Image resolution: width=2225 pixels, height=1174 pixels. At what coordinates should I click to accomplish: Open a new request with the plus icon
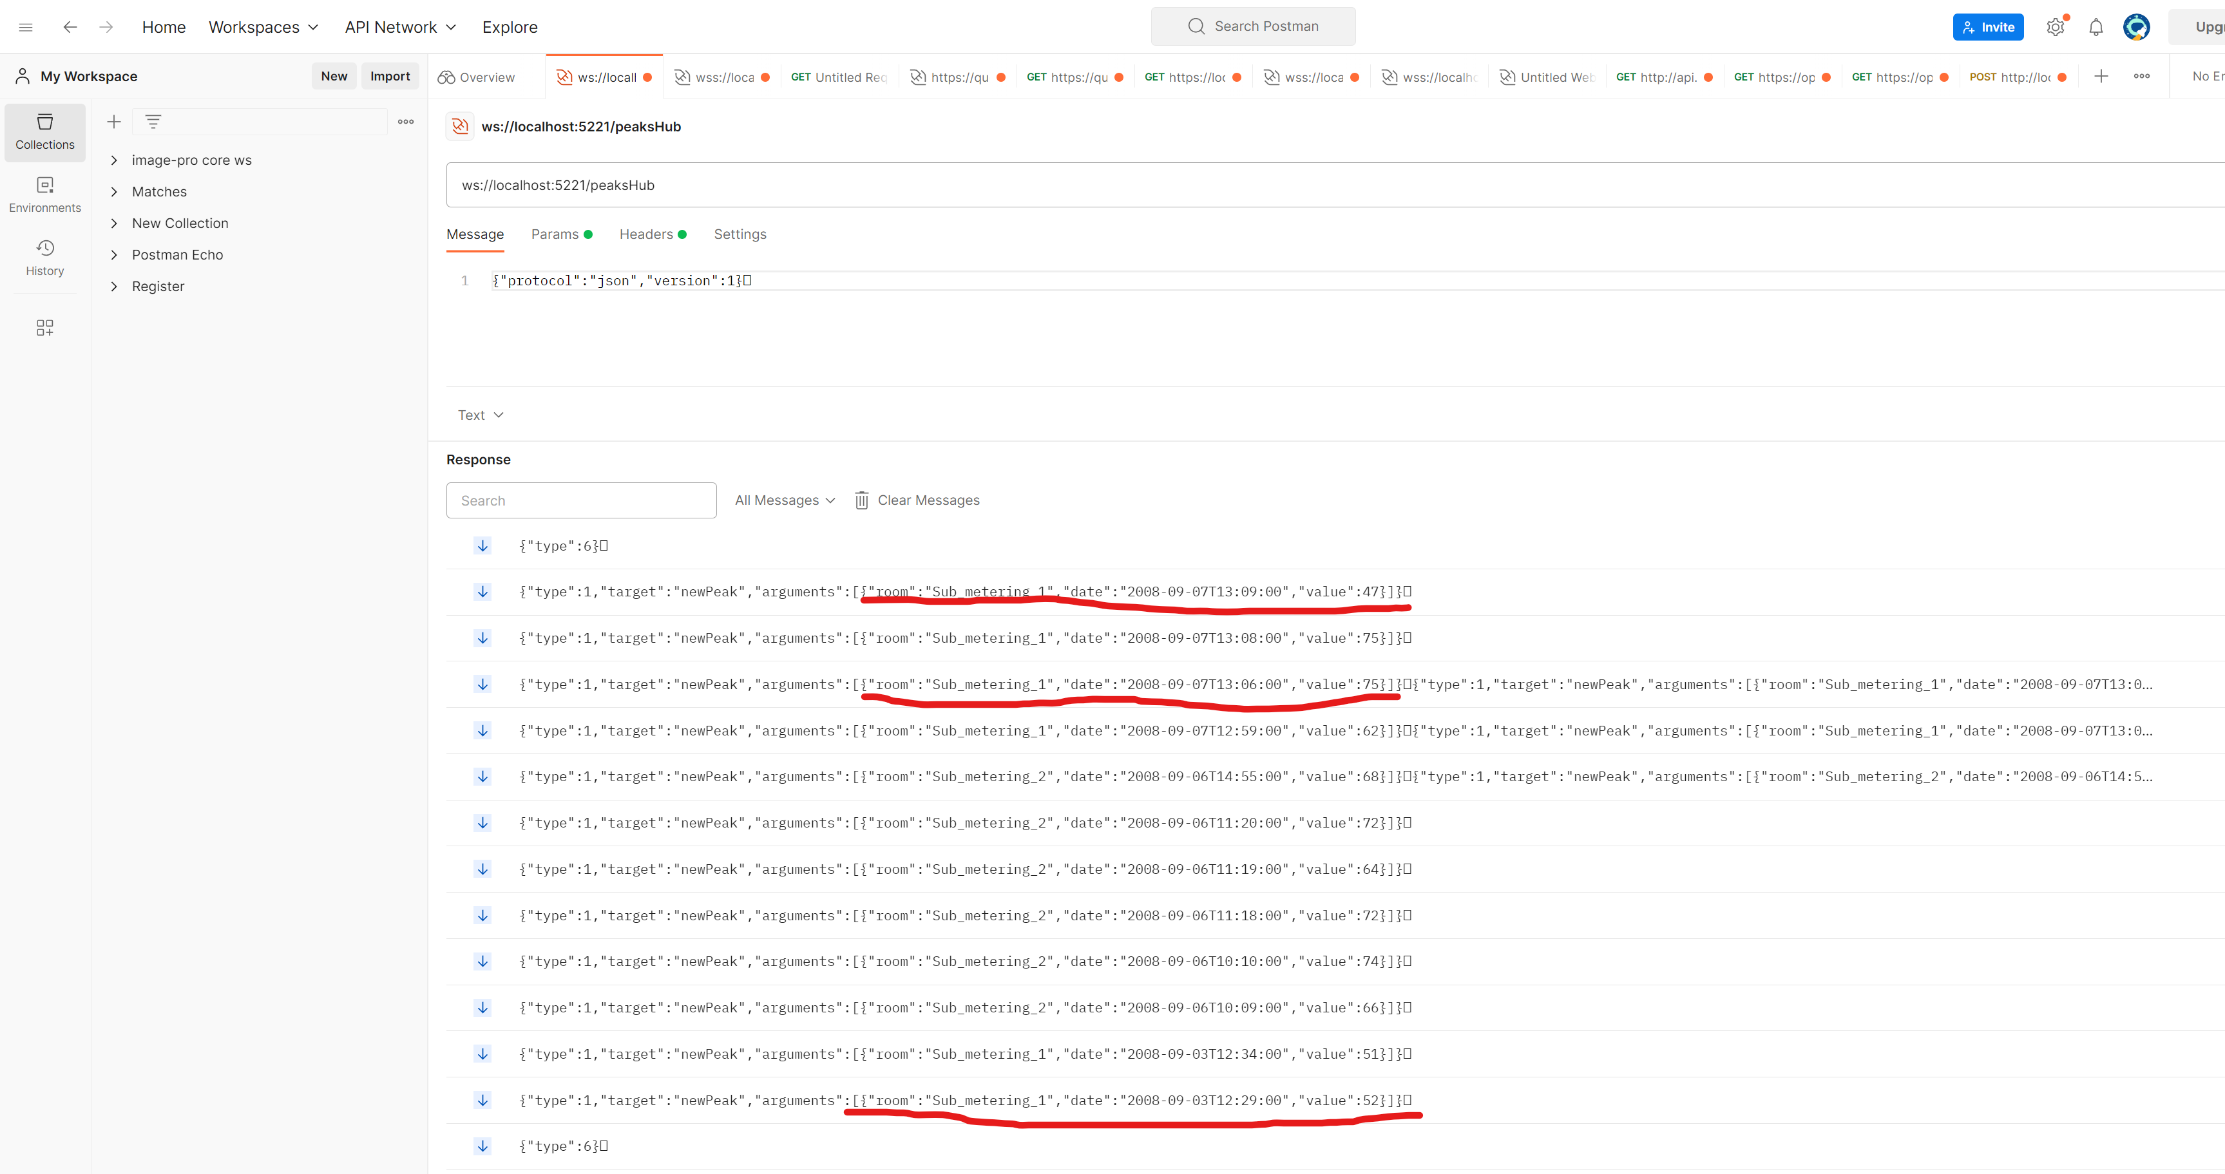(2101, 76)
